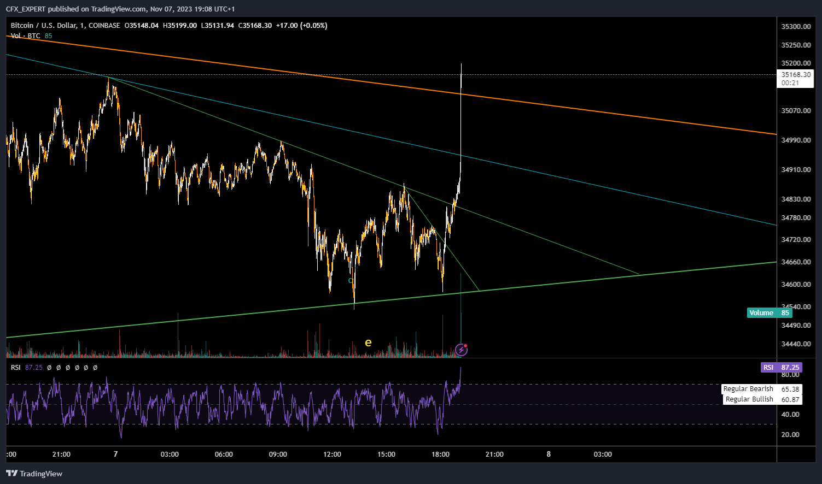This screenshot has width=822, height=484.
Task: Click the 34910.00 price axis label
Action: 796,170
